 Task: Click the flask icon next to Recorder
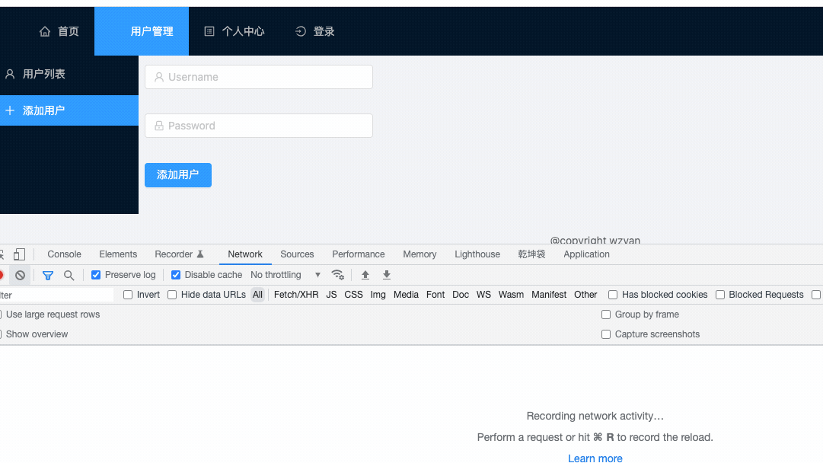200,254
